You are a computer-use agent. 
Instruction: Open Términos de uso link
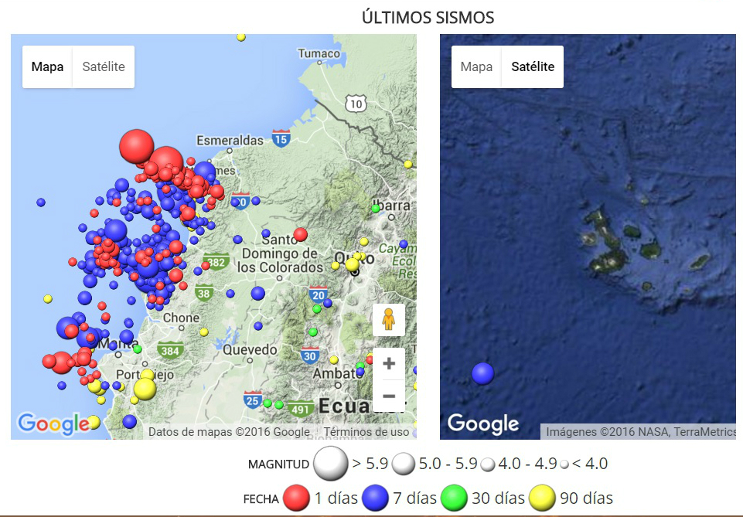tap(366, 432)
